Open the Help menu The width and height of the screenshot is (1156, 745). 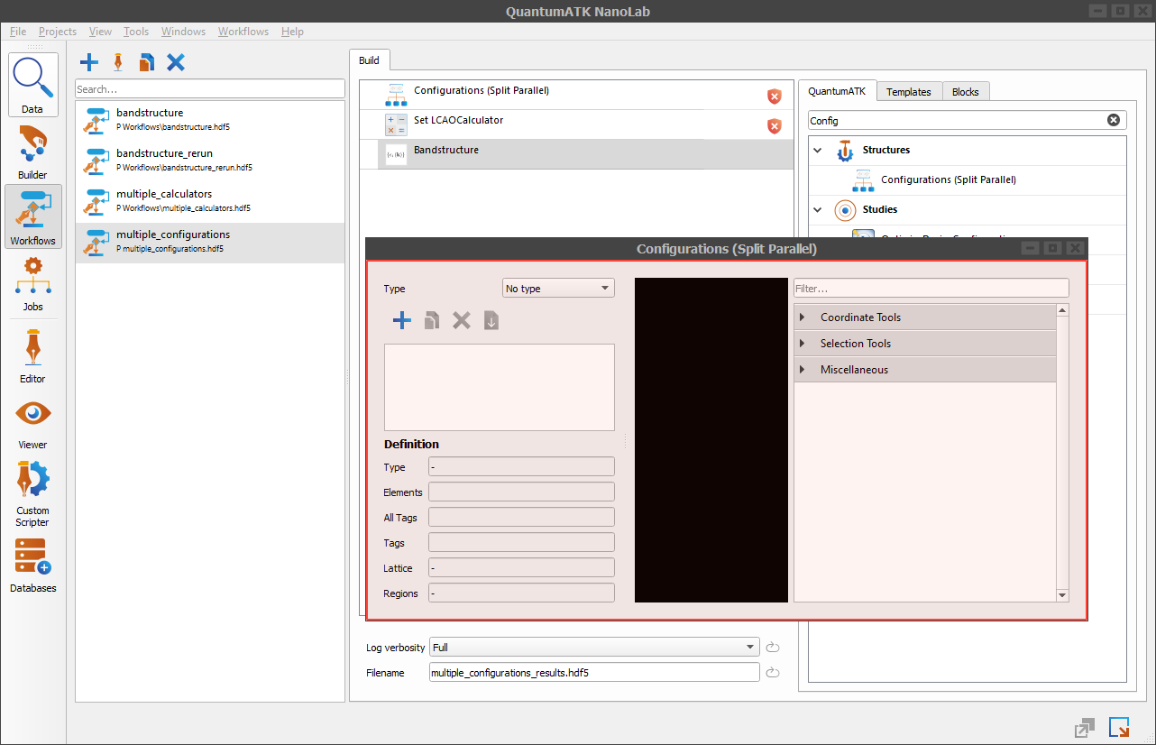tap(292, 32)
